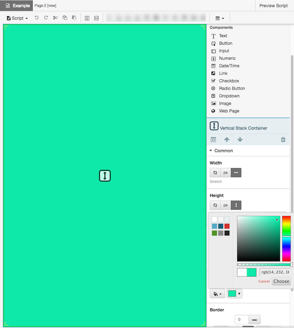Open the paint bucket fill dropdown
The width and height of the screenshot is (294, 328).
217,294
